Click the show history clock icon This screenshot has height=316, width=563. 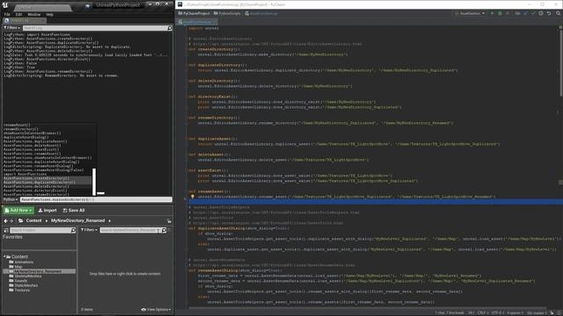coord(541,13)
